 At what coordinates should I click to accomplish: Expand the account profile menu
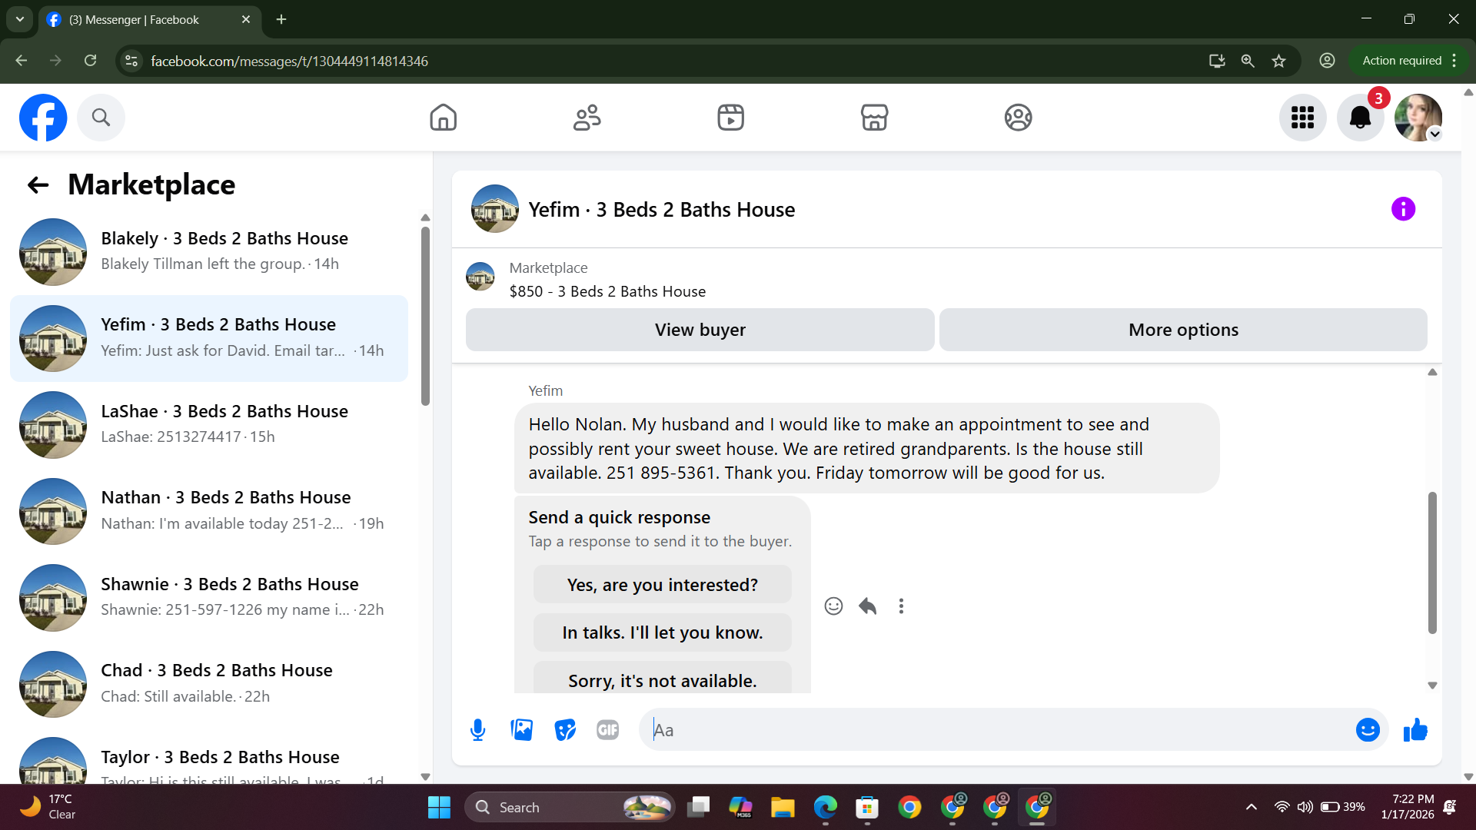coord(1418,118)
